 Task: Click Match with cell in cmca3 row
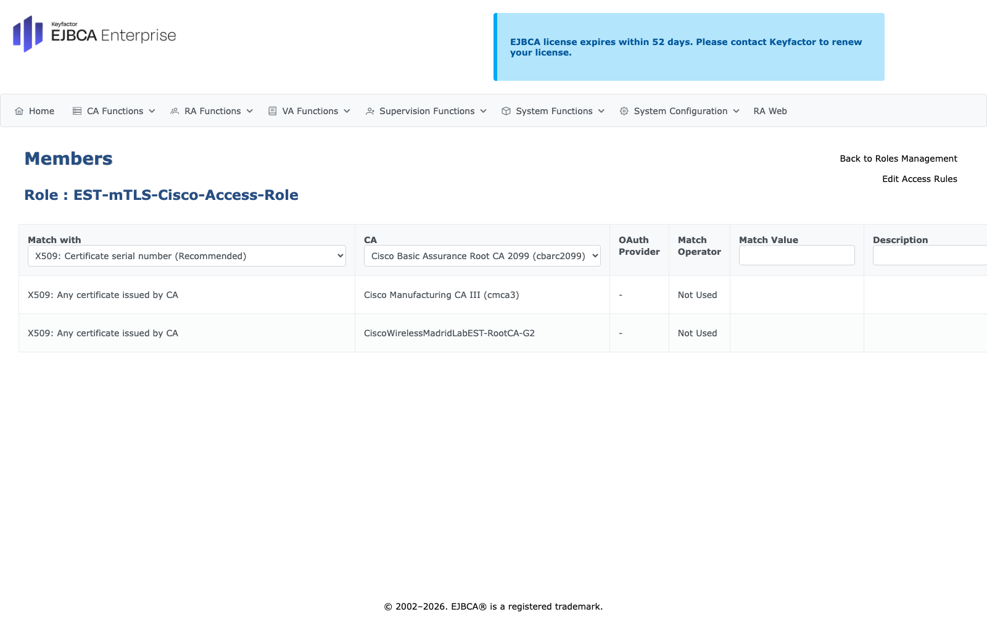click(187, 295)
